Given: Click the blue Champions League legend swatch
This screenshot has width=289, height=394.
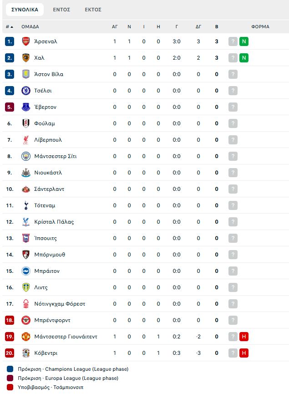Looking at the screenshot, I should coord(10,369).
